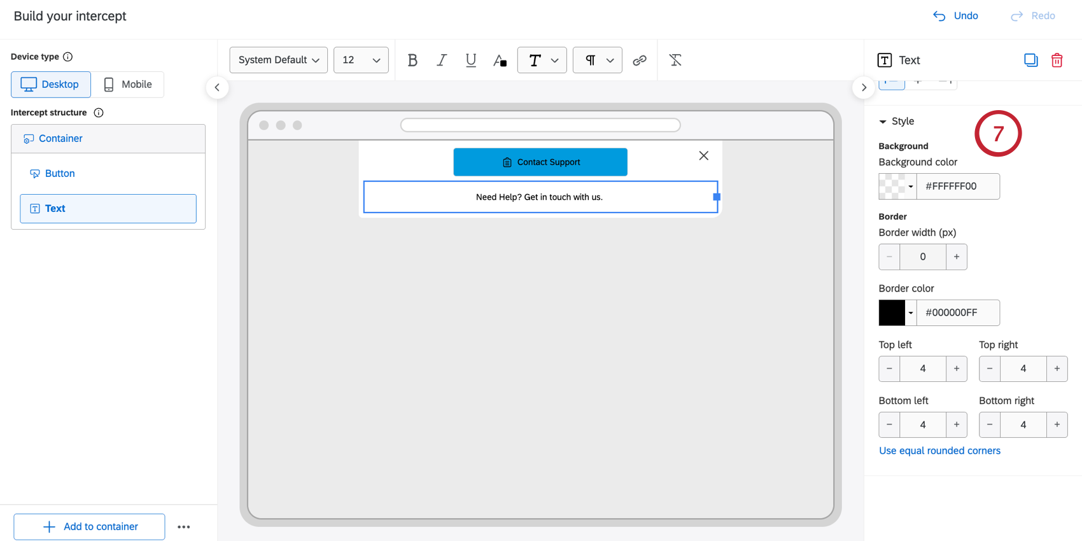Click Add to container button
Image resolution: width=1082 pixels, height=541 pixels.
point(89,526)
